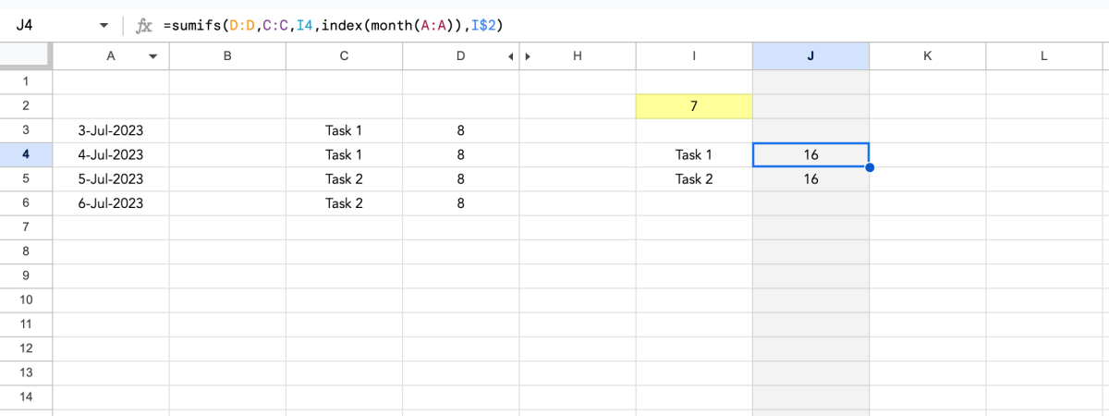The height and width of the screenshot is (416, 1109).
Task: Click the select-all corner box
Action: (26, 56)
